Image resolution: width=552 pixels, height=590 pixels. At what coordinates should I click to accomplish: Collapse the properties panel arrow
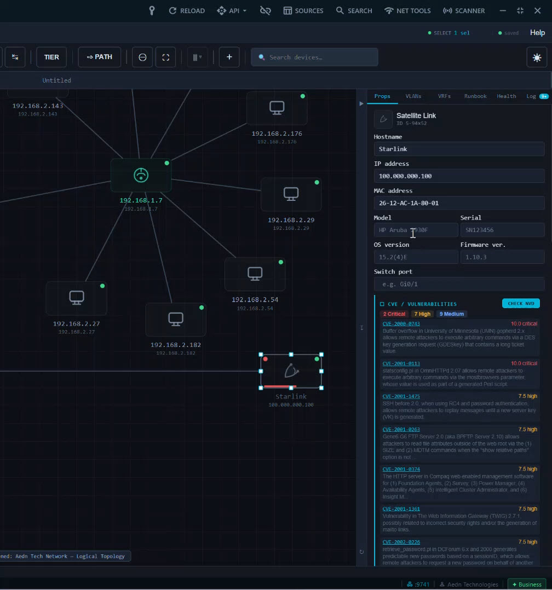click(361, 103)
